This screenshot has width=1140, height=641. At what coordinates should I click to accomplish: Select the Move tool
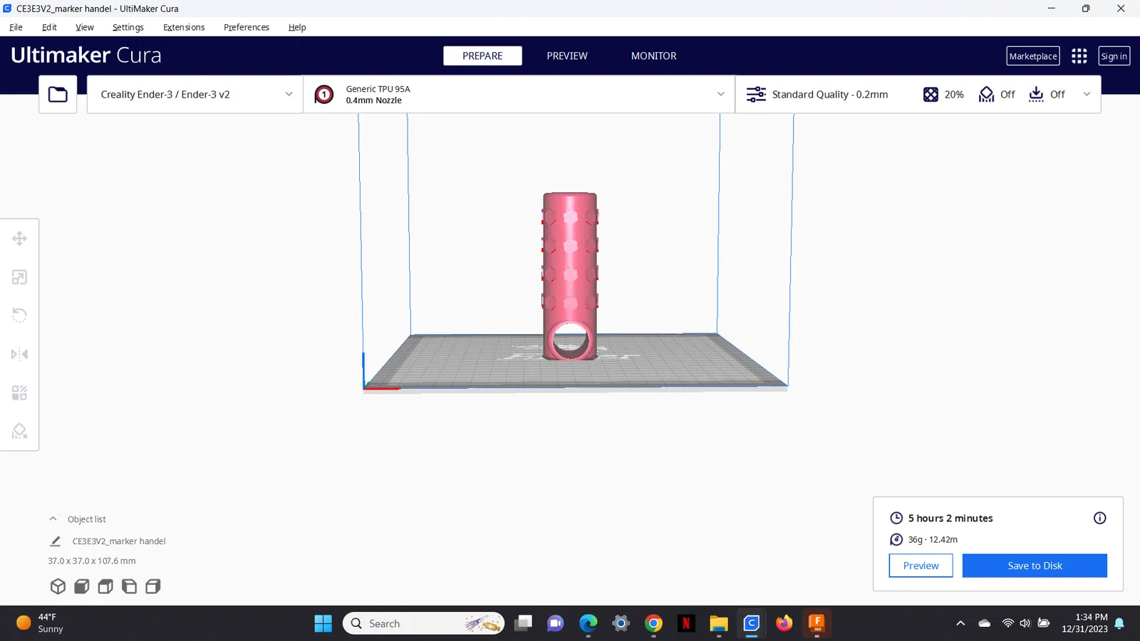pyautogui.click(x=19, y=239)
